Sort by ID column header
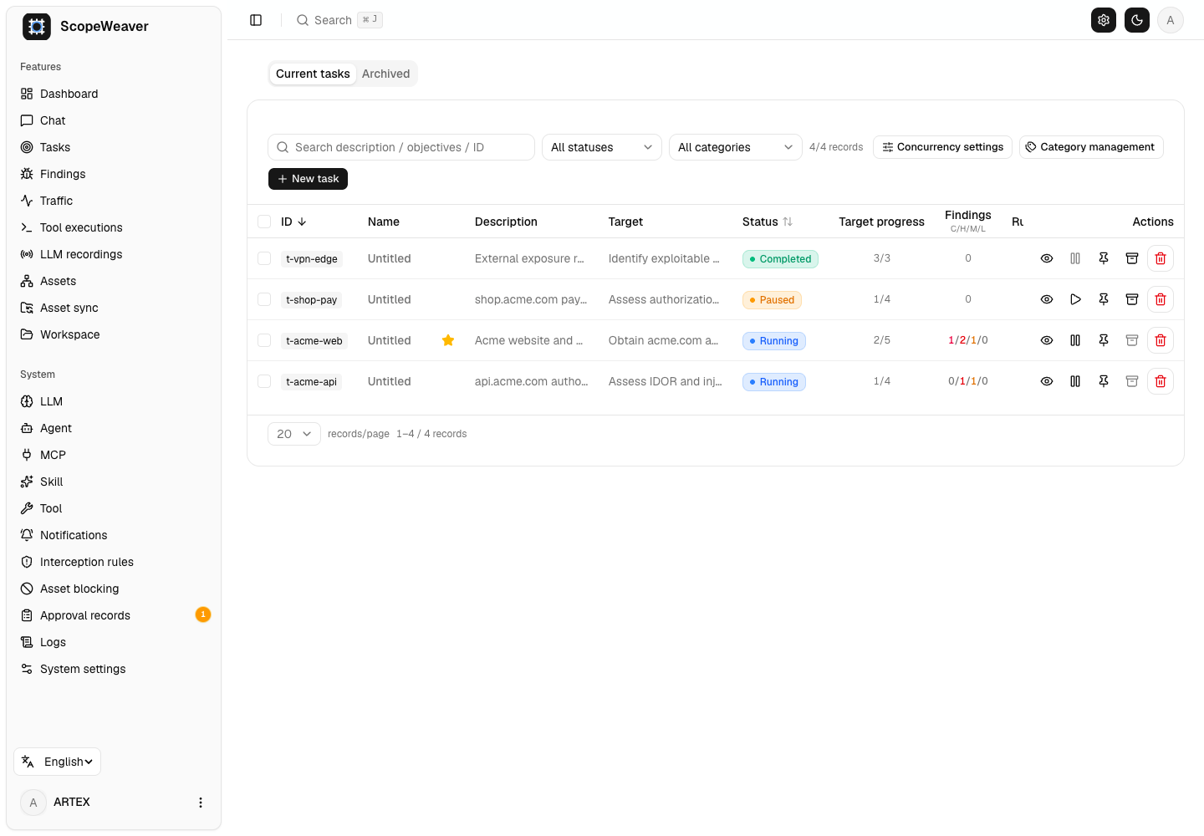1204x836 pixels. (x=293, y=222)
